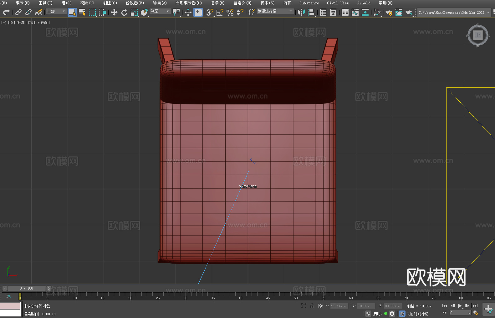495x318 pixels.
Task: Open the Substance menu
Action: pos(309,3)
